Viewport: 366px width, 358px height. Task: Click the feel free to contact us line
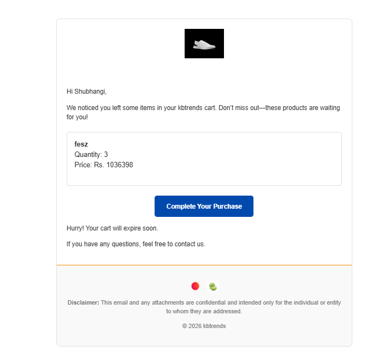point(136,244)
